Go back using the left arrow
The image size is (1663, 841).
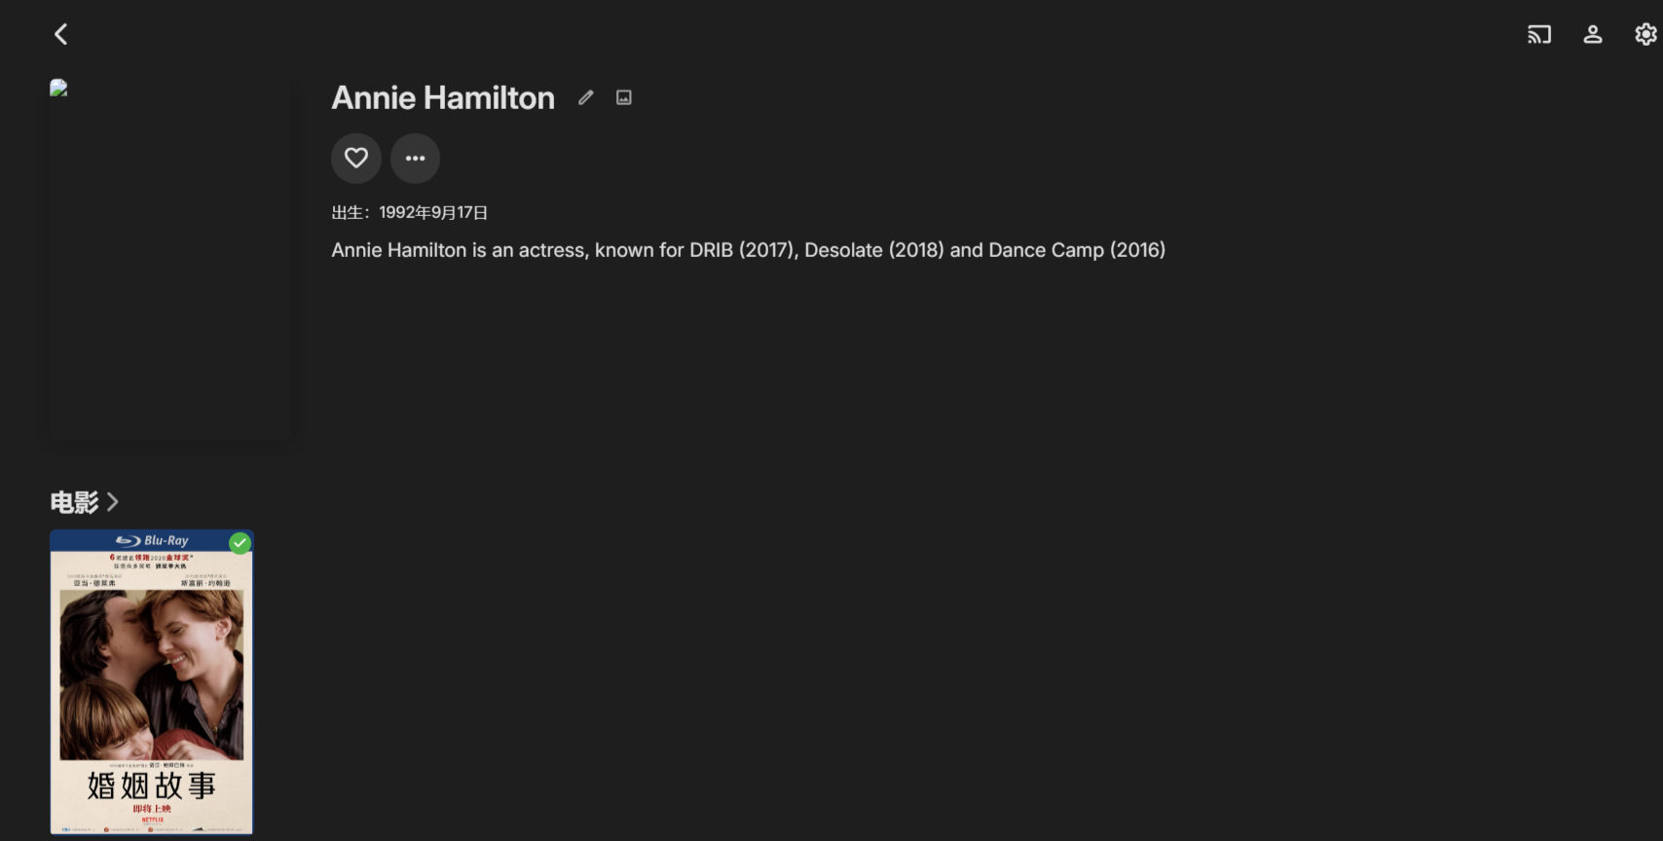click(60, 35)
